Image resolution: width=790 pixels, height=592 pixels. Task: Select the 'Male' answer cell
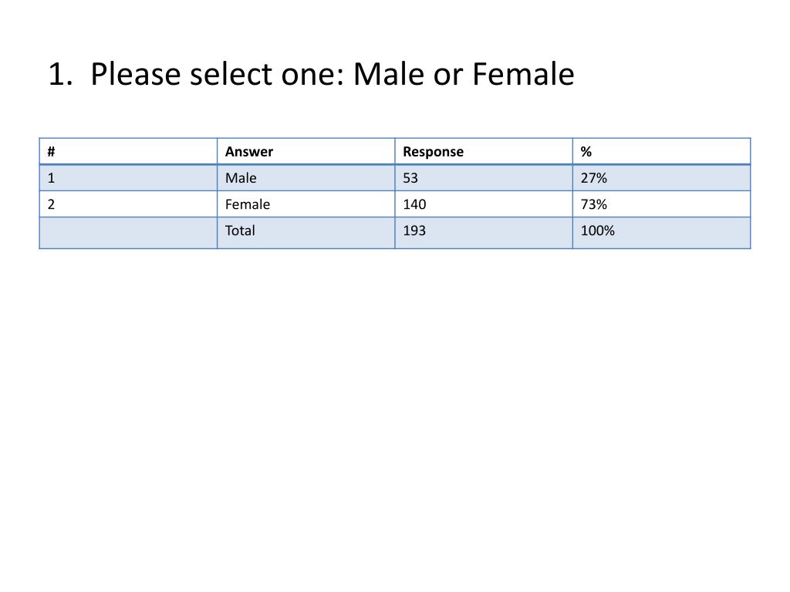[306, 178]
